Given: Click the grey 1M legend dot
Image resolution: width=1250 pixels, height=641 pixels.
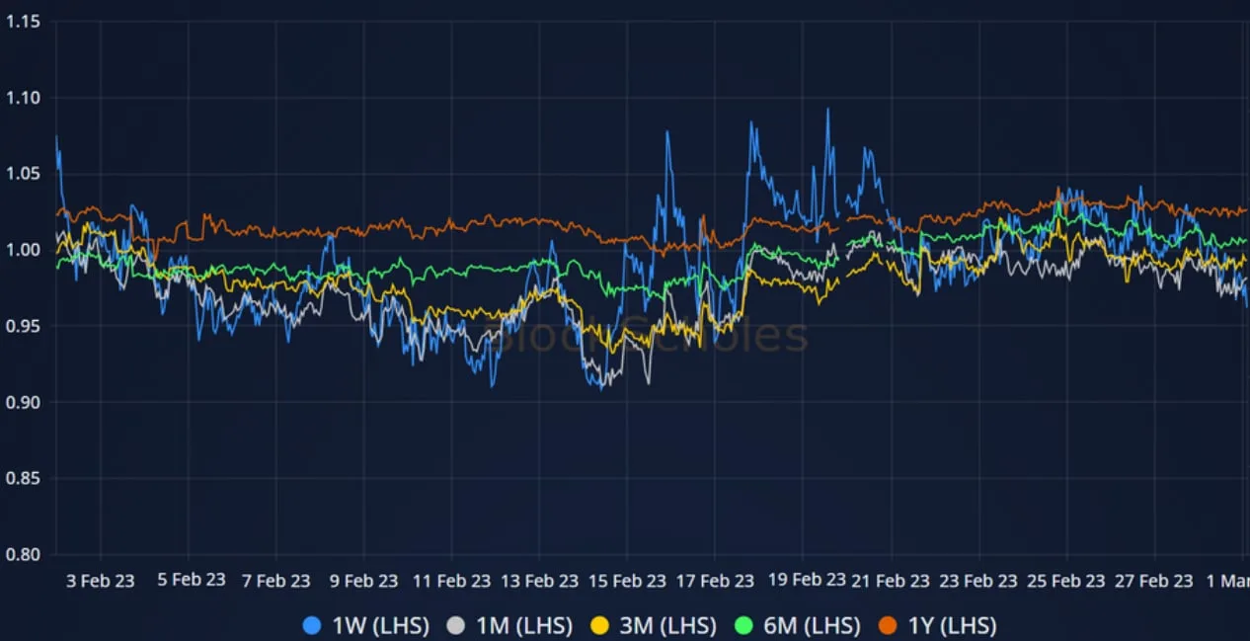Looking at the screenshot, I should coord(455,625).
